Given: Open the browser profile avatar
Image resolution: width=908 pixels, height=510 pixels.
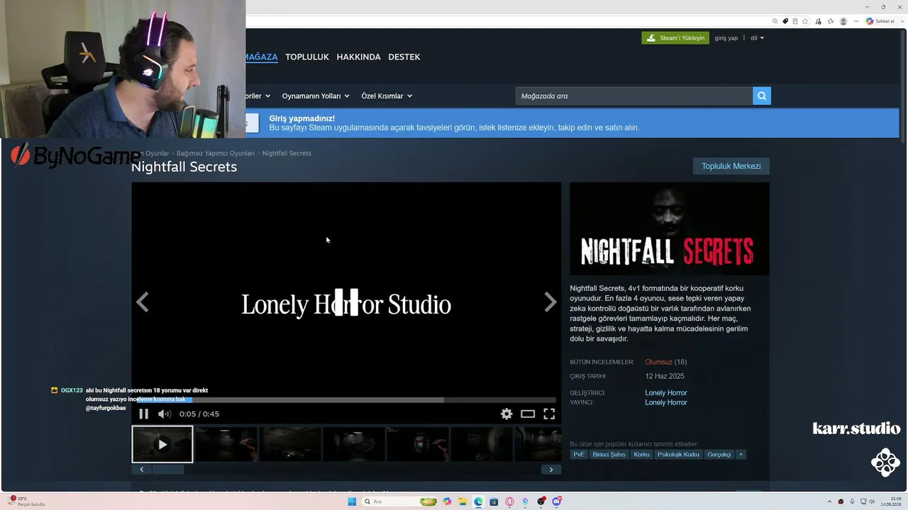Looking at the screenshot, I should tap(843, 21).
